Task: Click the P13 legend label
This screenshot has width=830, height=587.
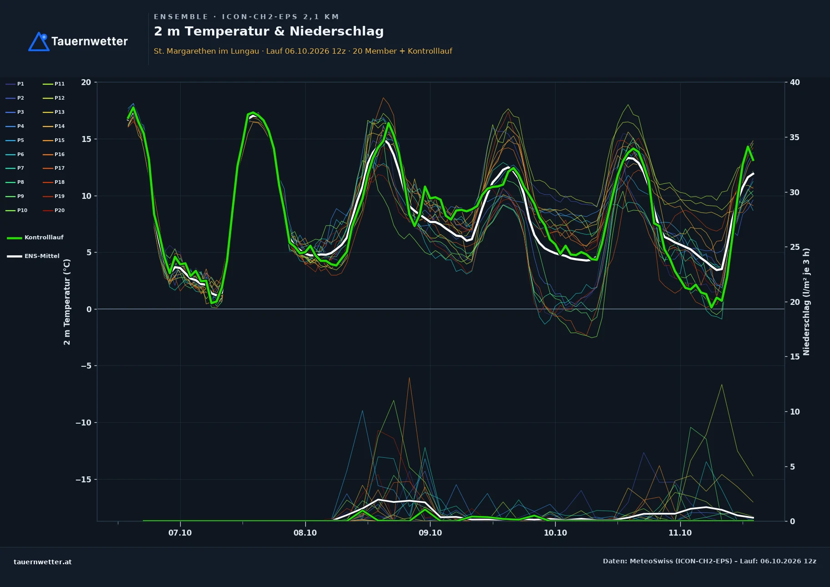Action: tap(60, 112)
